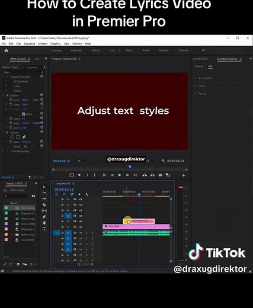Step forward one frame in Program monitor

point(127,175)
